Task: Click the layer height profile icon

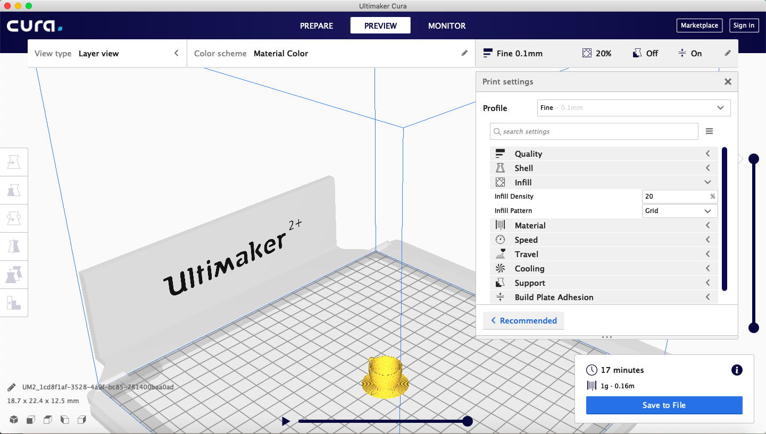Action: (488, 53)
